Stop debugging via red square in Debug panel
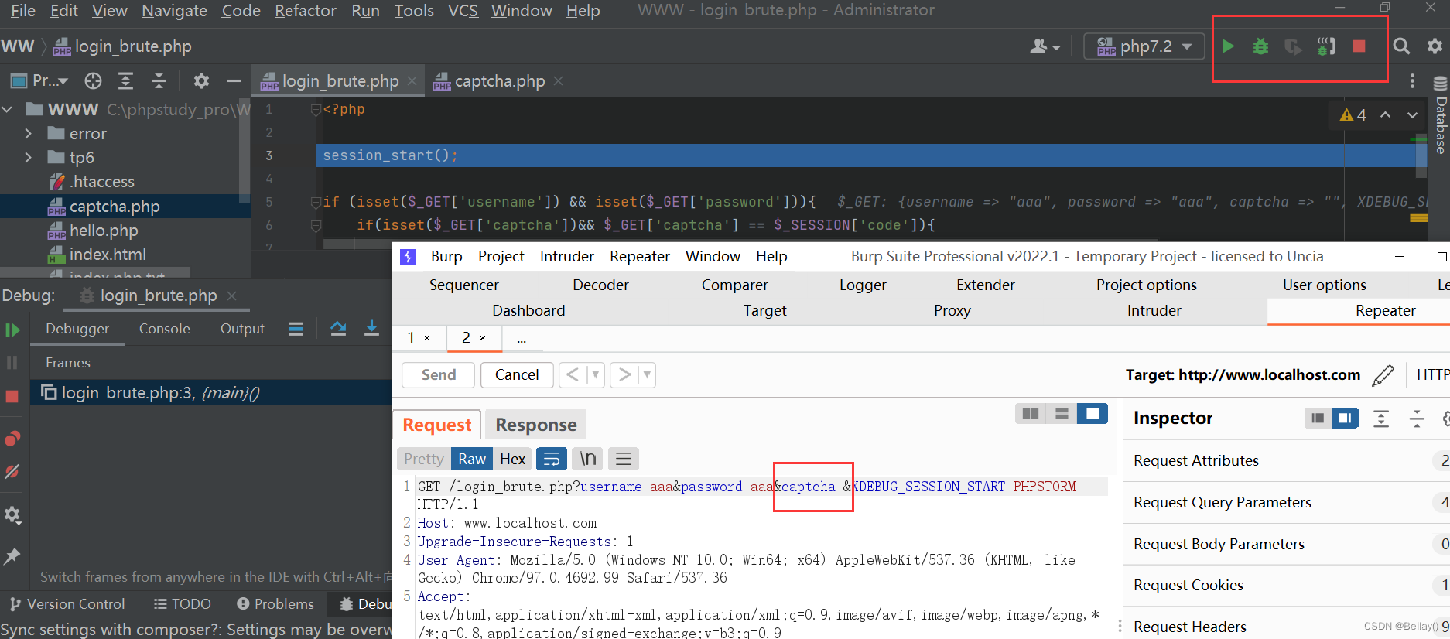The image size is (1450, 639). 12,397
